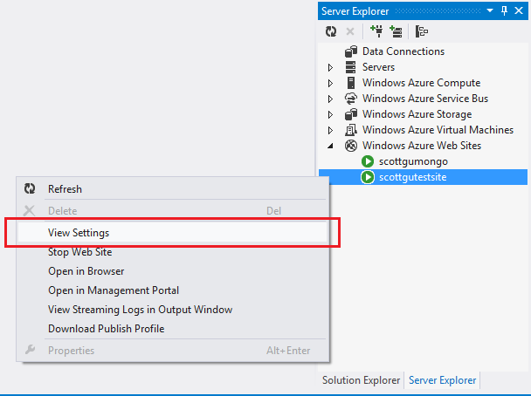Click the Windows Azure Storage icon
This screenshot has width=531, height=396.
click(351, 114)
